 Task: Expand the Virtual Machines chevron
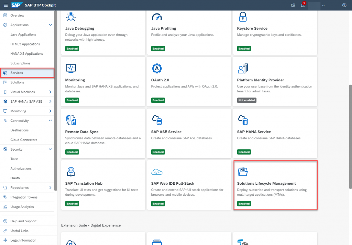(x=50, y=92)
